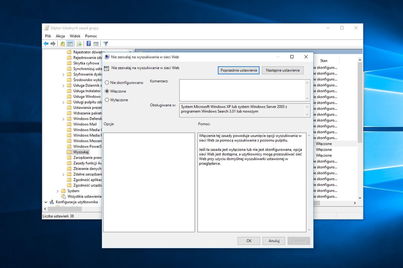Click the gray Forward arrow in toolbar

pos(53,44)
